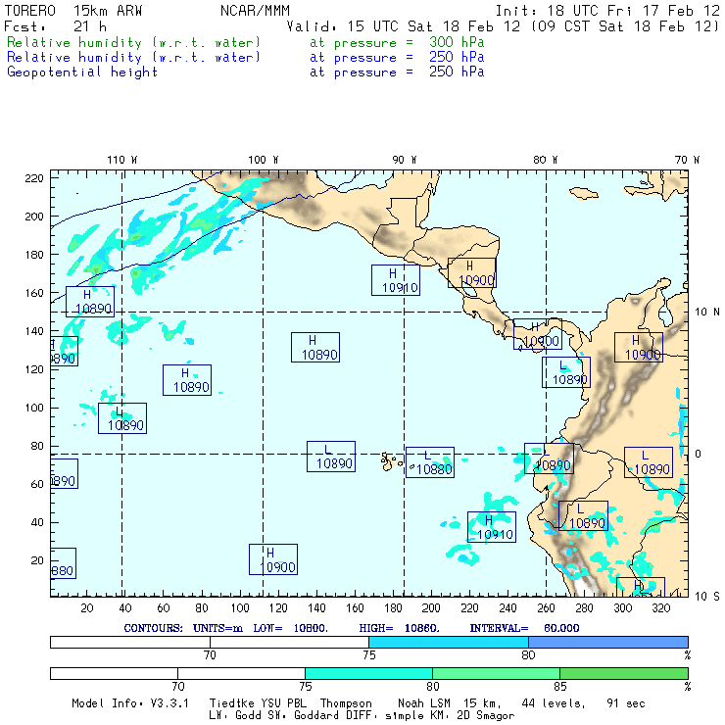The width and height of the screenshot is (725, 725).
Task: Click the '320' tick label on horizontal axis
Action: [660, 608]
